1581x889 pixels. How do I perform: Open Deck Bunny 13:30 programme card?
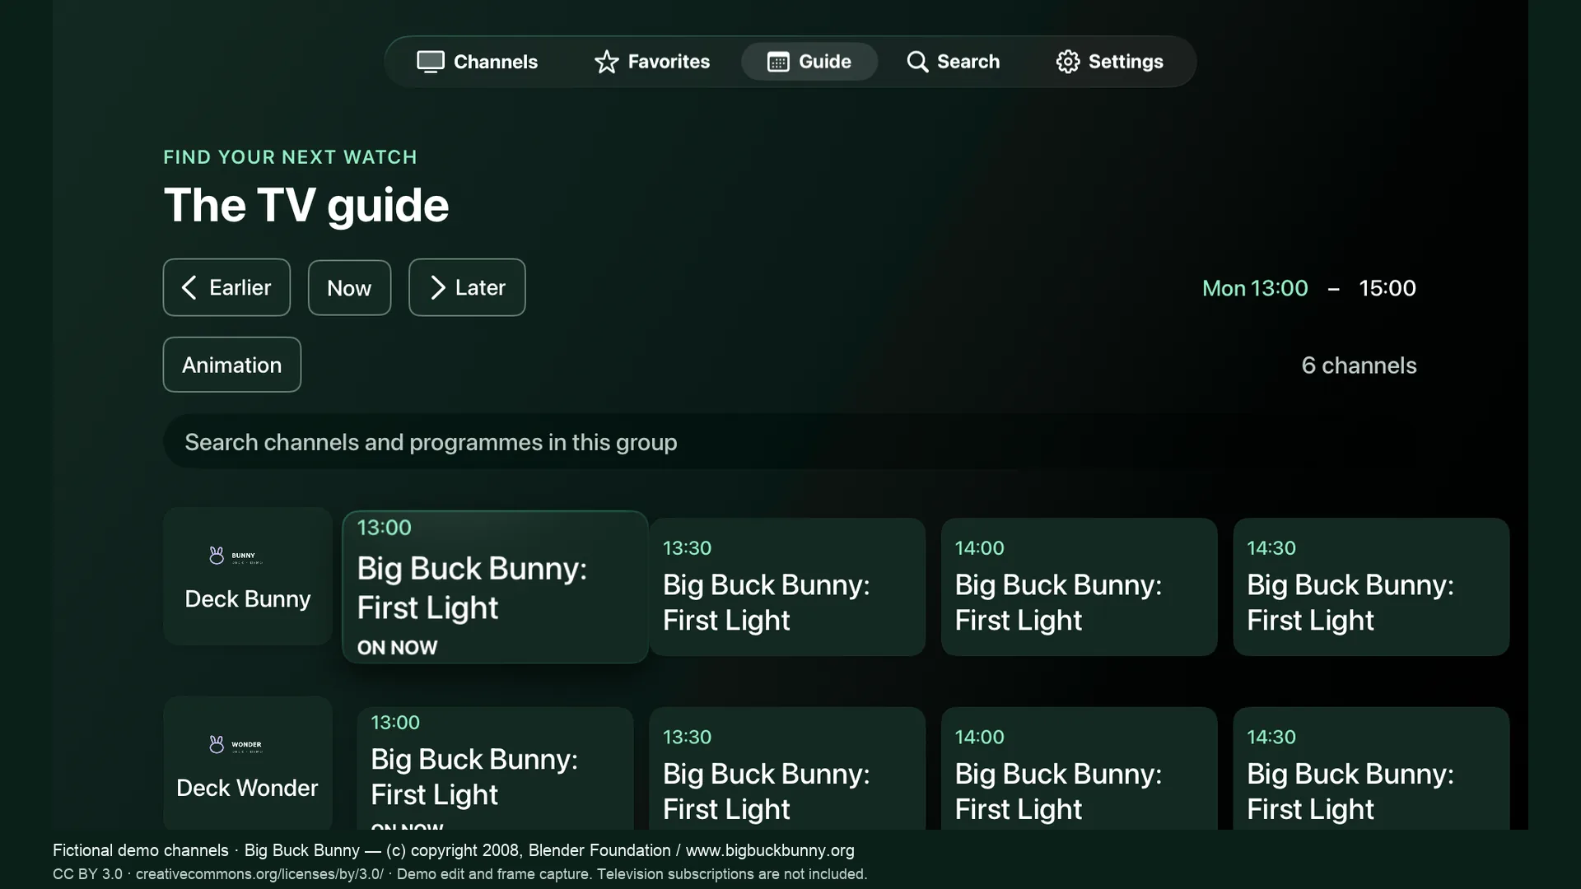[787, 587]
